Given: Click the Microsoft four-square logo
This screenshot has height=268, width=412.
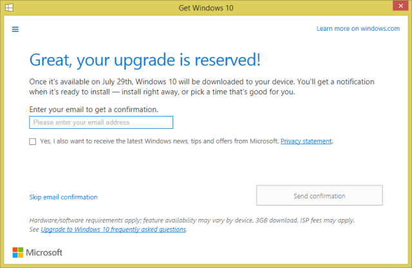Looking at the screenshot, I should [x=18, y=252].
